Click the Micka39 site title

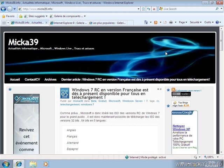23,42
